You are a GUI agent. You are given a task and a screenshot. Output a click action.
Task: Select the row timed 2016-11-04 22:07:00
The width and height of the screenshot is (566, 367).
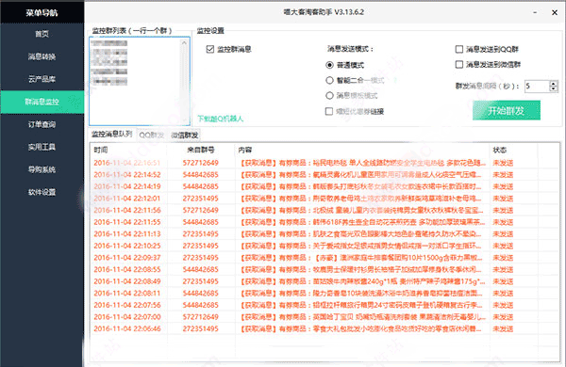(325, 317)
